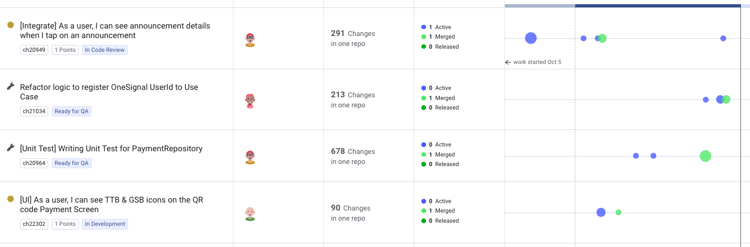The width and height of the screenshot is (750, 247).
Task: Click the work started Oct 5 label
Action: point(537,62)
